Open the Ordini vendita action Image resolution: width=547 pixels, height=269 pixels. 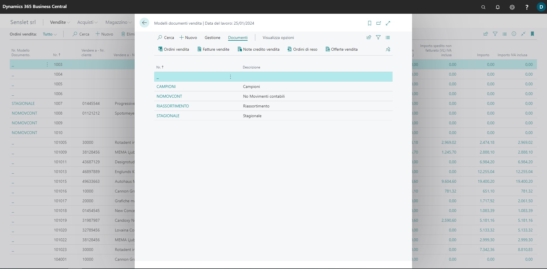point(173,49)
